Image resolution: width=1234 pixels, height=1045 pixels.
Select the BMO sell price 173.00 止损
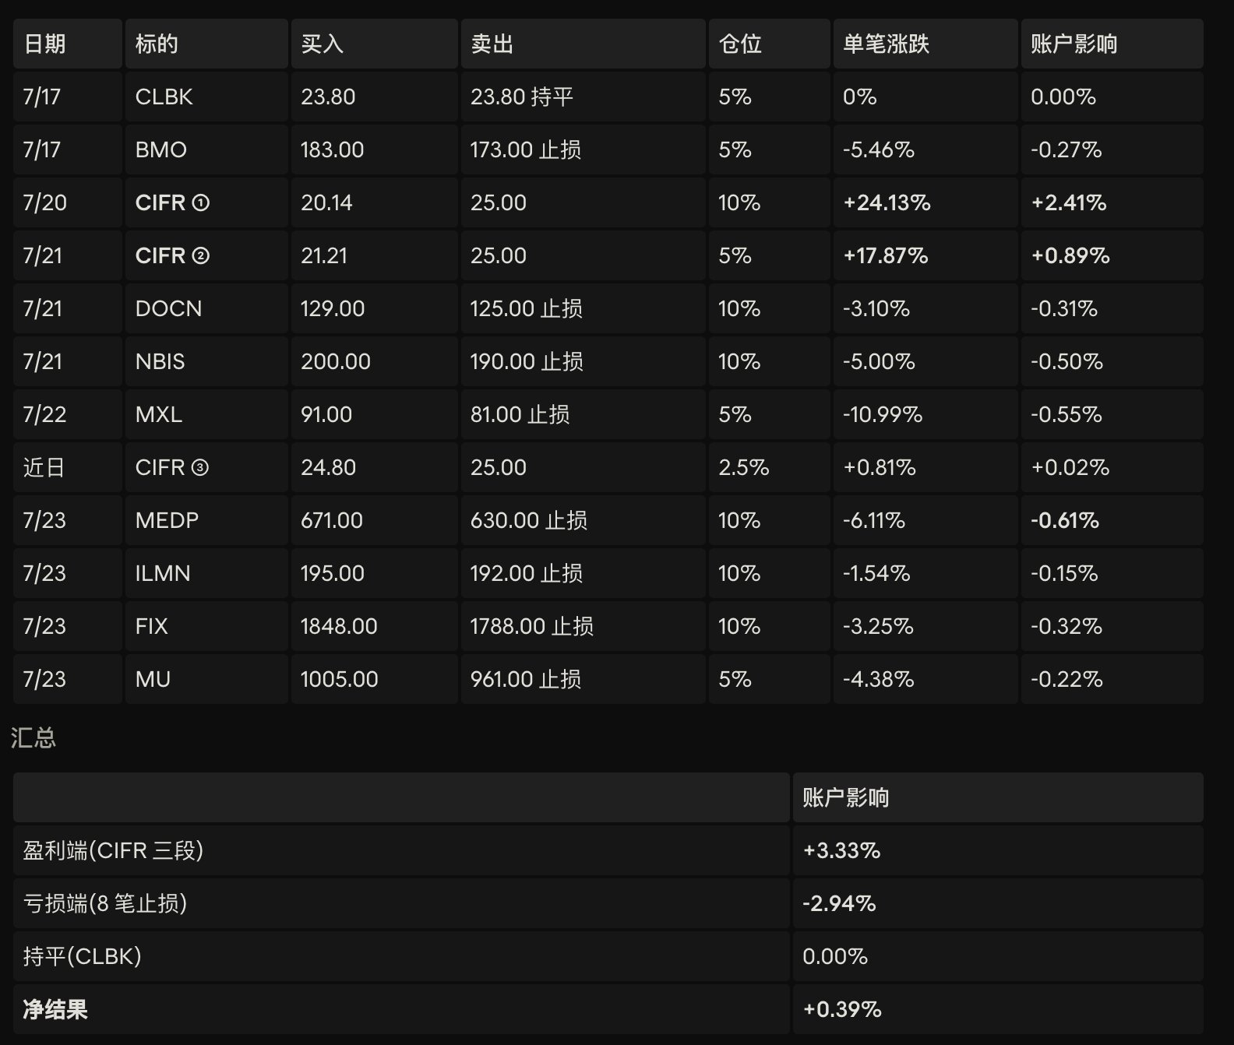click(583, 150)
